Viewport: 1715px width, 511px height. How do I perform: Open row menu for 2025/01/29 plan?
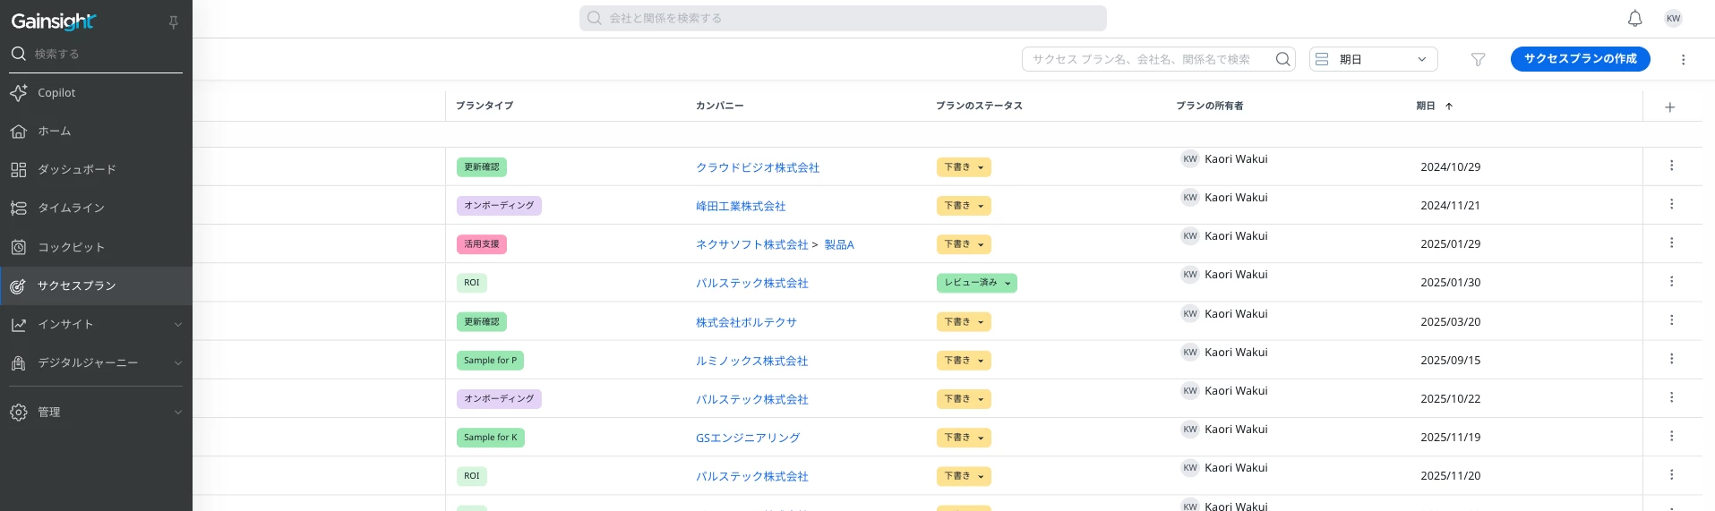click(x=1671, y=243)
